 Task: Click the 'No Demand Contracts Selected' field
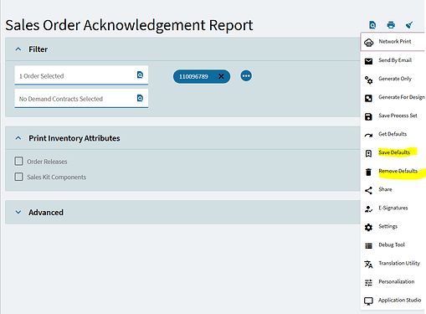pos(81,99)
